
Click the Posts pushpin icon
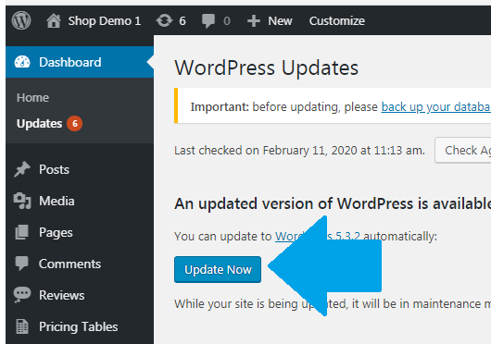[22, 169]
